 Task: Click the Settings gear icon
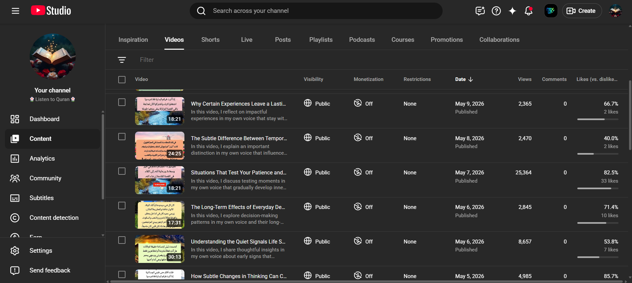point(15,251)
